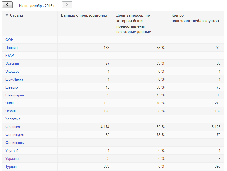Screen dimensions: 227x171
Task: View the Швейцария country details
Action: pos(15,95)
